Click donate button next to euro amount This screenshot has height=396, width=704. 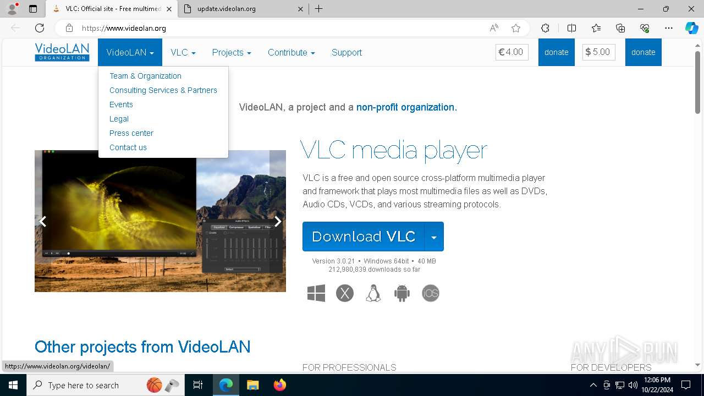557,52
